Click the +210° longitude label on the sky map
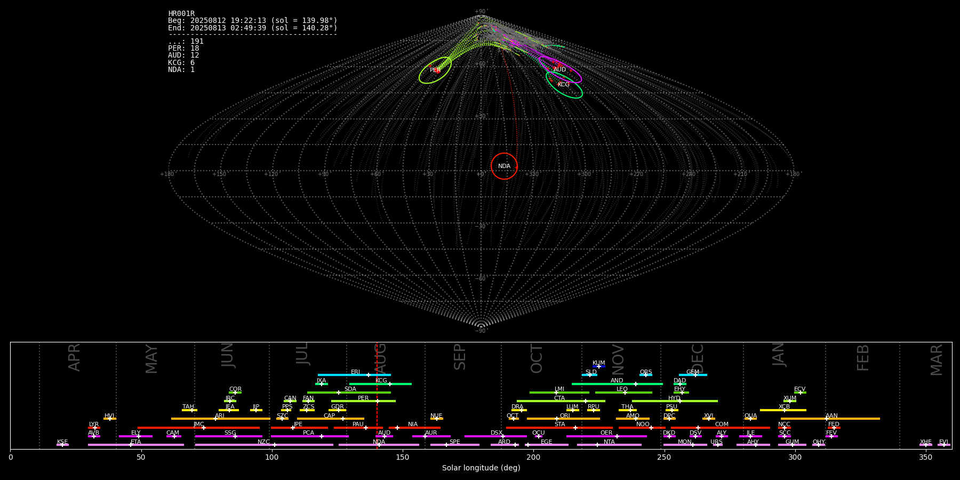The image size is (960, 480). [740, 174]
